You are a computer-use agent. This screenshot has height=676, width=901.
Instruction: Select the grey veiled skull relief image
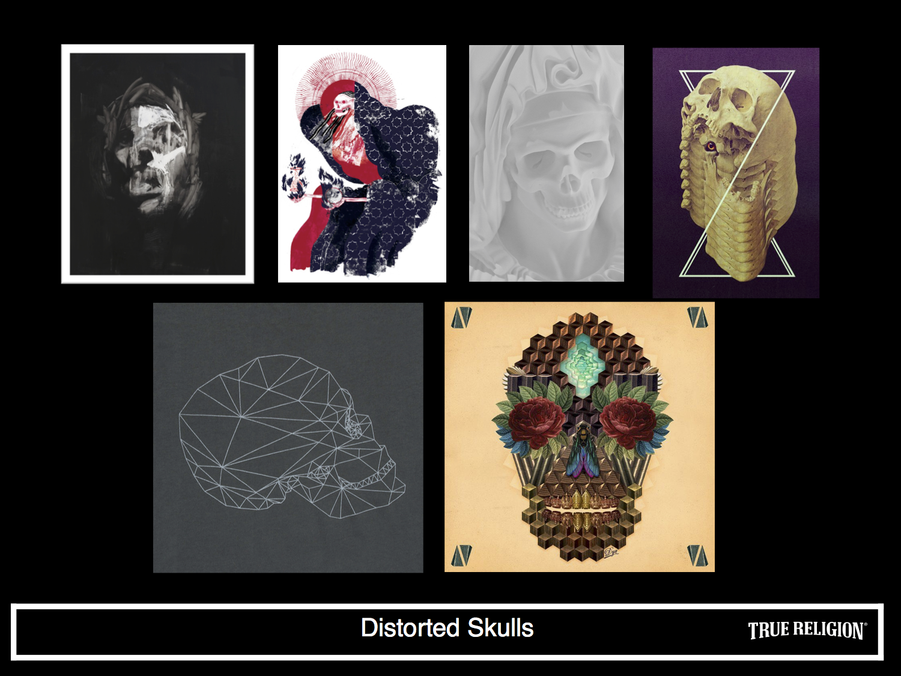547,163
